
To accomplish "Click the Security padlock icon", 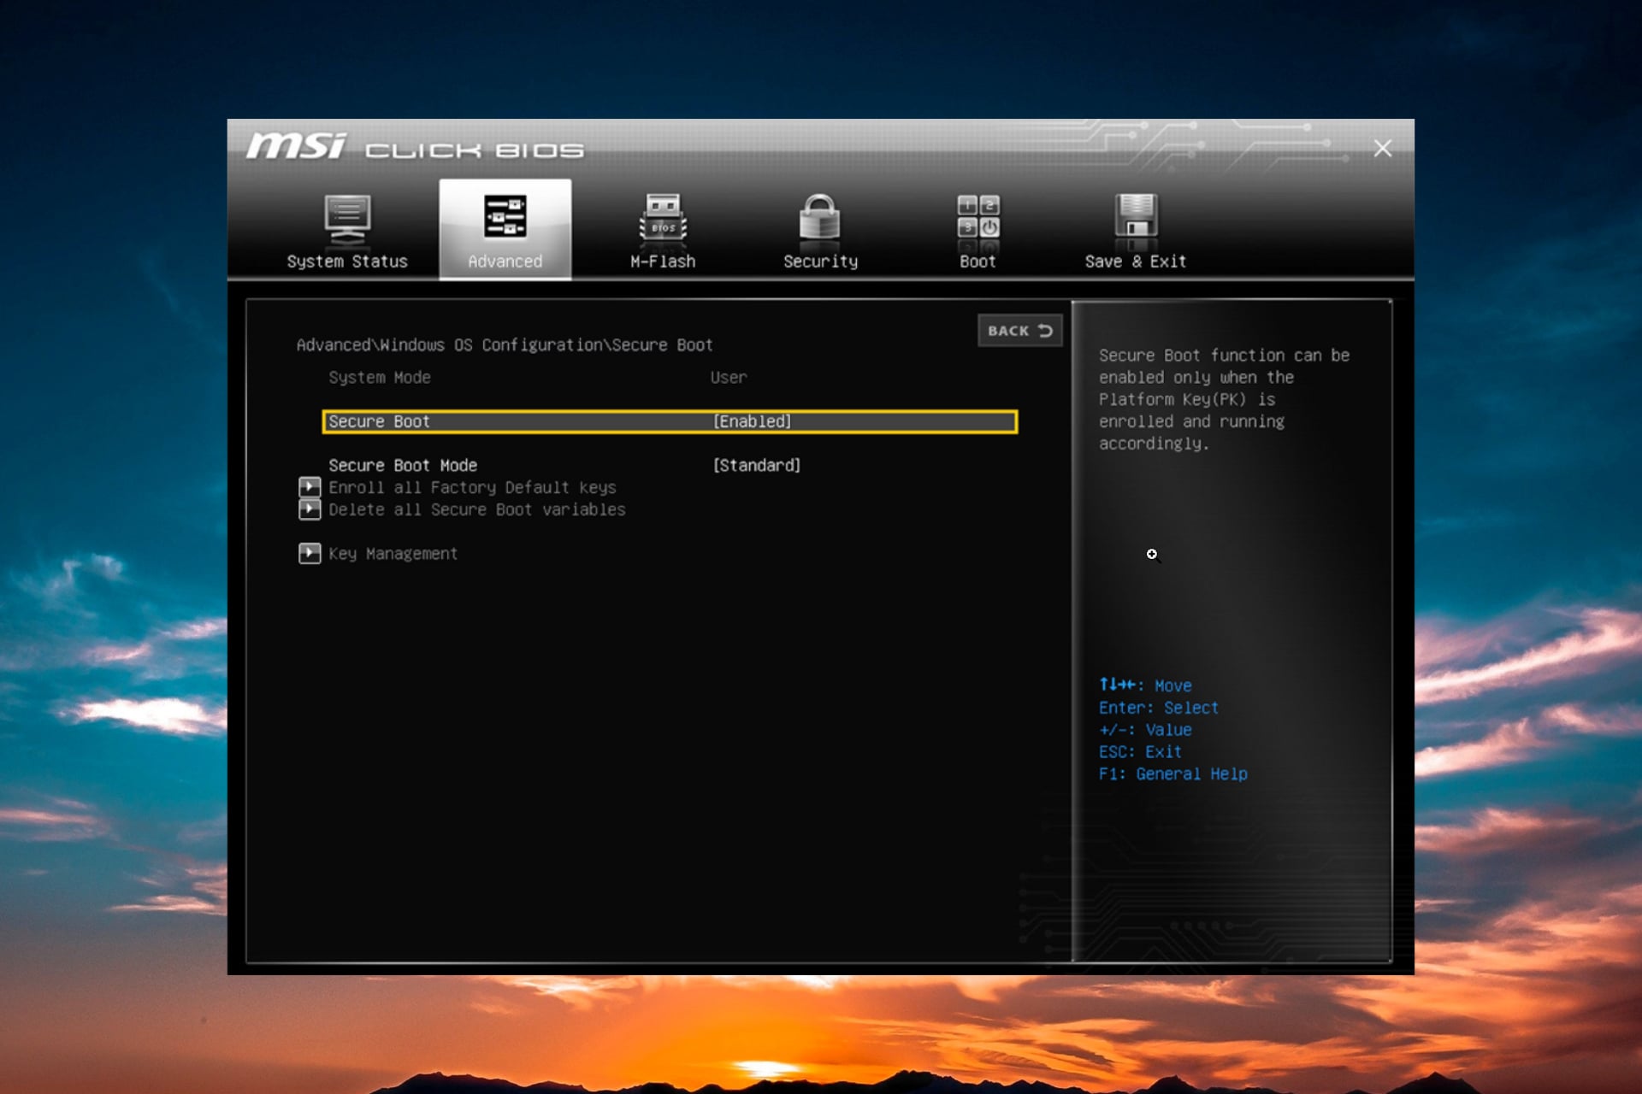I will (819, 218).
